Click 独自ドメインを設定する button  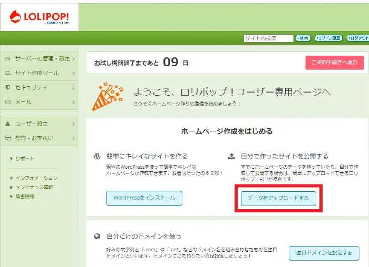click(324, 253)
